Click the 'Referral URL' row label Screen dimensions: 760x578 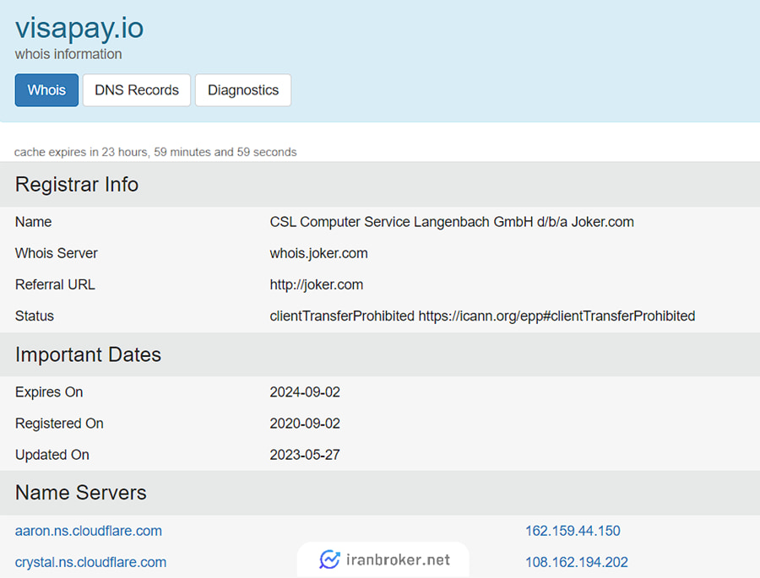click(x=55, y=285)
